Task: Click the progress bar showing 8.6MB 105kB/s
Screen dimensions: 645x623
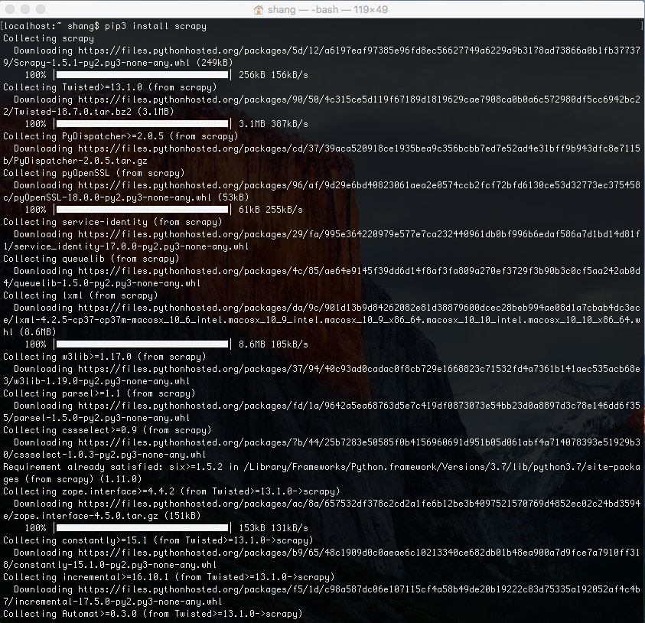Action: [142, 344]
